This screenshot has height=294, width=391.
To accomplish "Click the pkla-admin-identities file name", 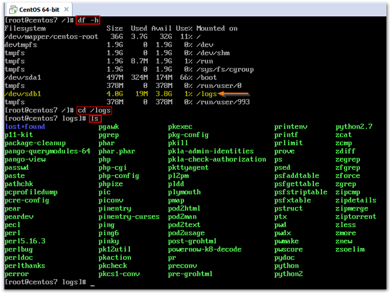I will pos(210,151).
